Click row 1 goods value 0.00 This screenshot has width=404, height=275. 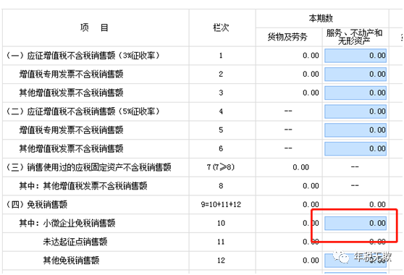(311, 56)
